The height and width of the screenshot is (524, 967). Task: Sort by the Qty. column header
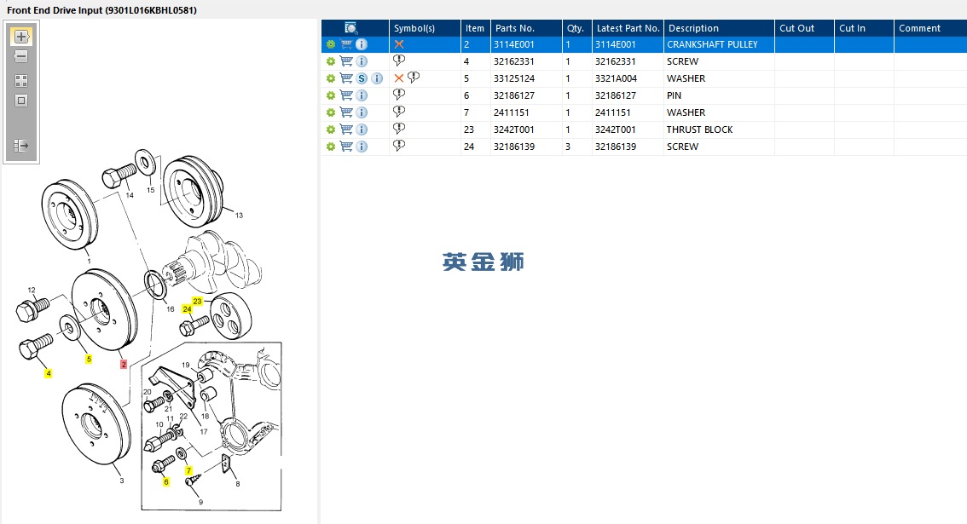576,28
